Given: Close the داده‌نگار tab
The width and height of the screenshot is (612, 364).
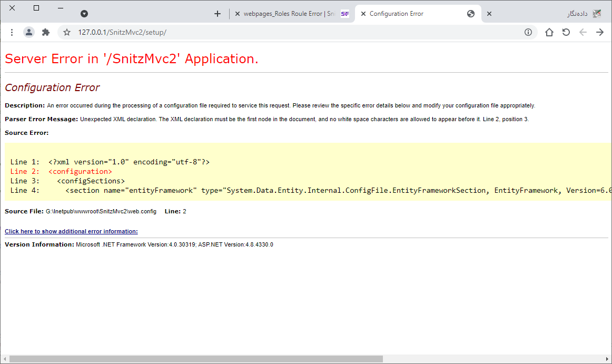Looking at the screenshot, I should (489, 14).
